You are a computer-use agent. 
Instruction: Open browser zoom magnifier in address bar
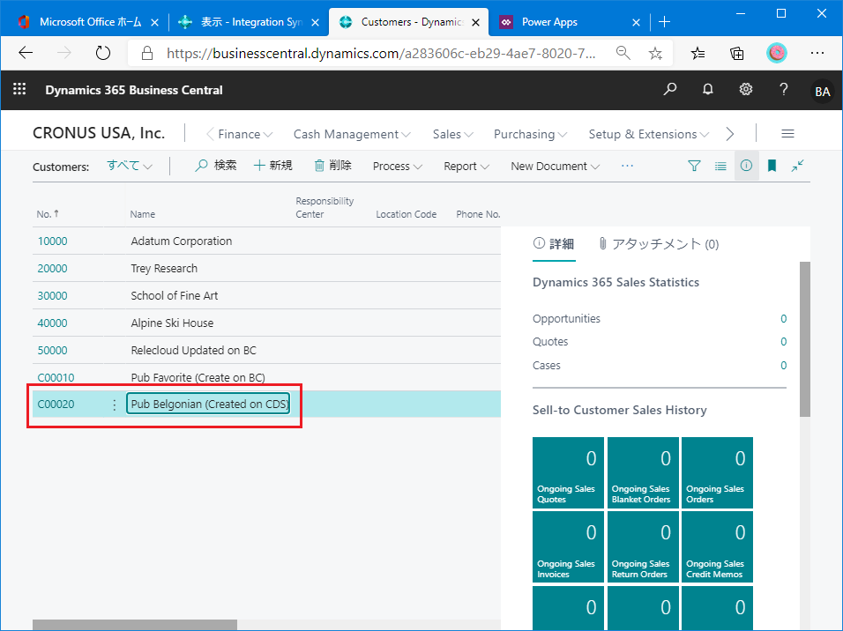623,53
